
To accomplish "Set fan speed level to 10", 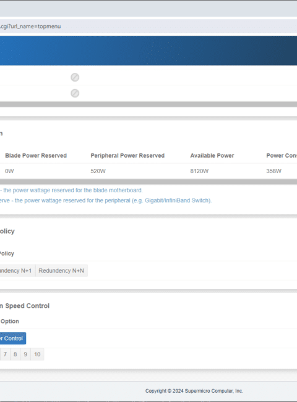I will click(37, 354).
